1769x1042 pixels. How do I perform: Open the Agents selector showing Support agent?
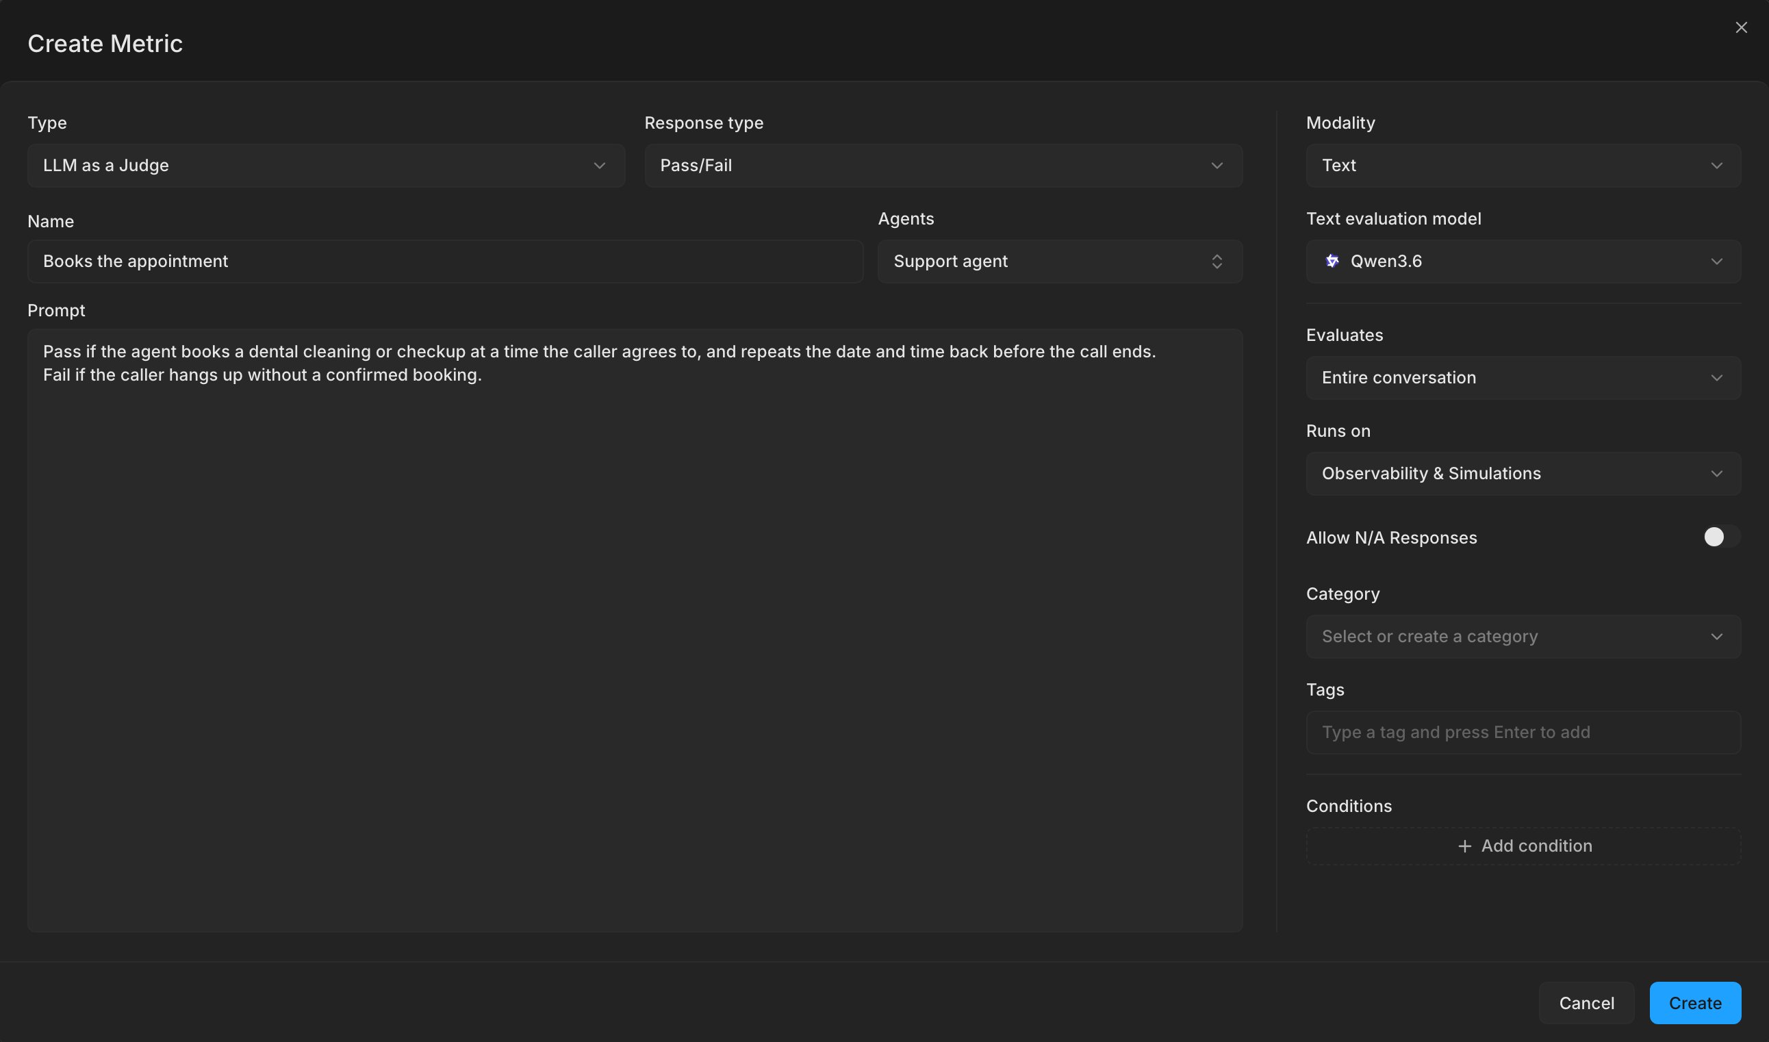click(1060, 262)
